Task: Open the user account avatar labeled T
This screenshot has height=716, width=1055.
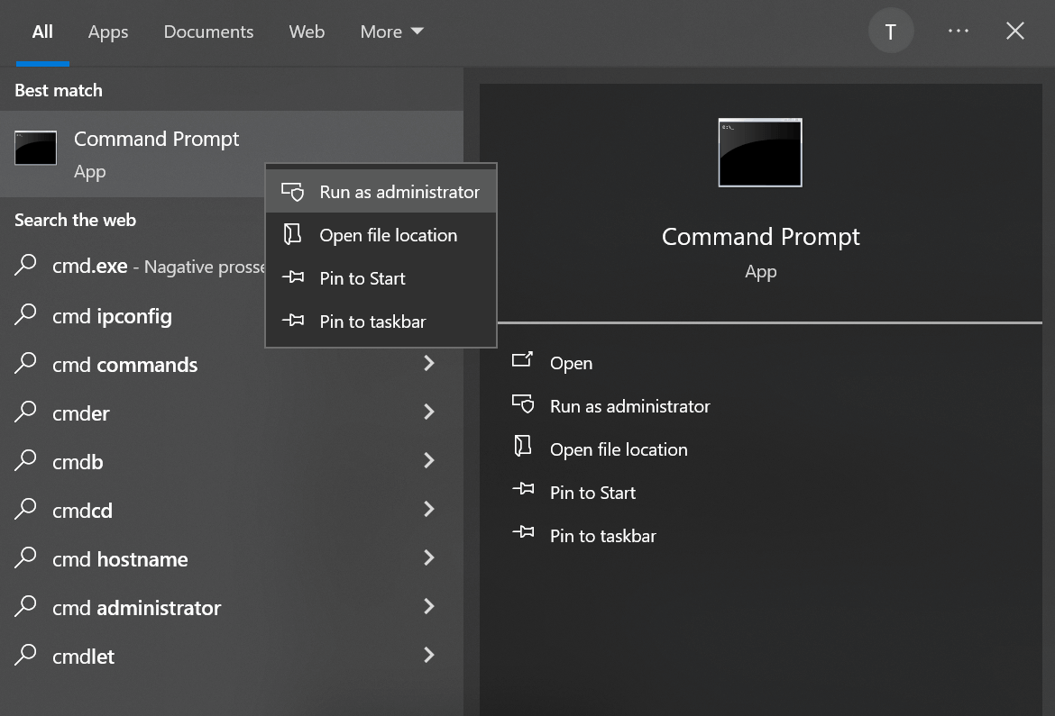Action: [890, 32]
